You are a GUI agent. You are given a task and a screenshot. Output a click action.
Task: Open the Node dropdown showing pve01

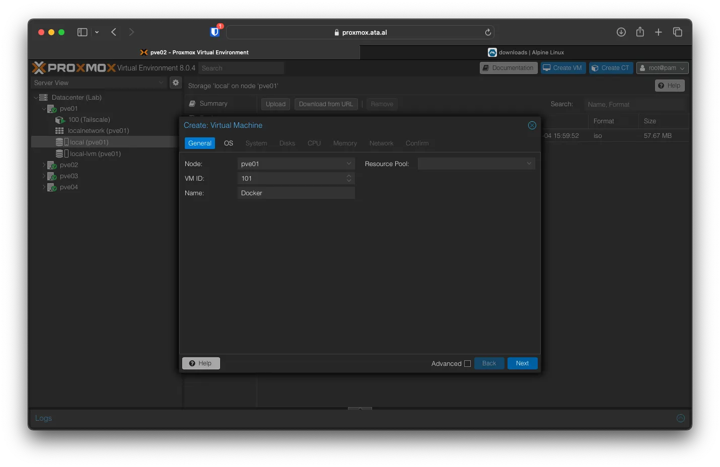pyautogui.click(x=349, y=164)
